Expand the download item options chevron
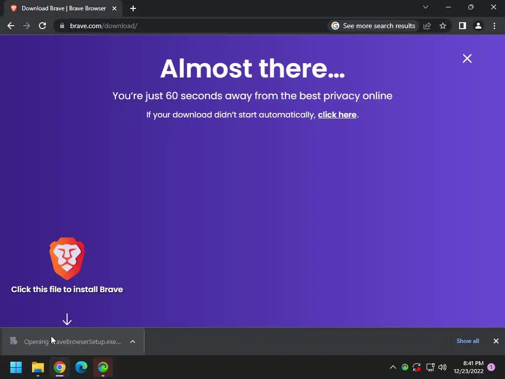505x379 pixels. pyautogui.click(x=133, y=341)
